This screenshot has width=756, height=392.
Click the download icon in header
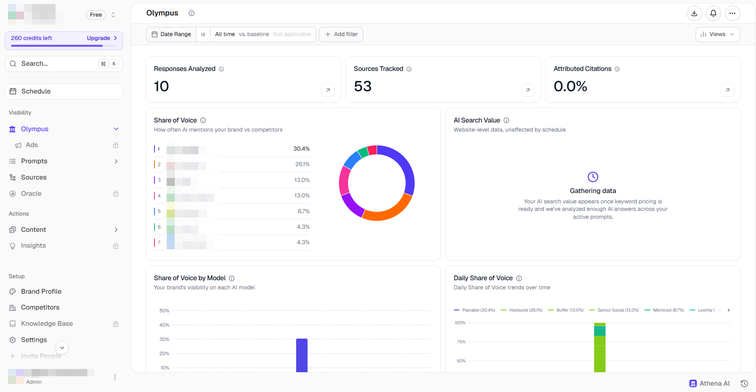pos(694,13)
